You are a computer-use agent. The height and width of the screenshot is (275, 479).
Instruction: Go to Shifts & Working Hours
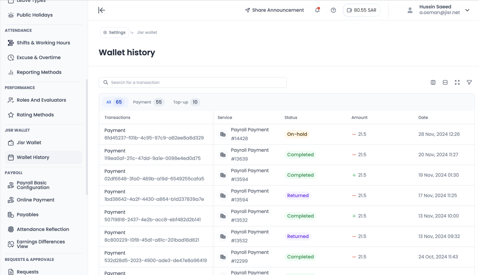point(43,43)
